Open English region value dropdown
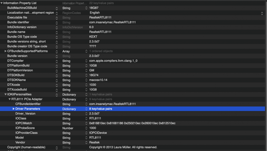 [262, 13]
